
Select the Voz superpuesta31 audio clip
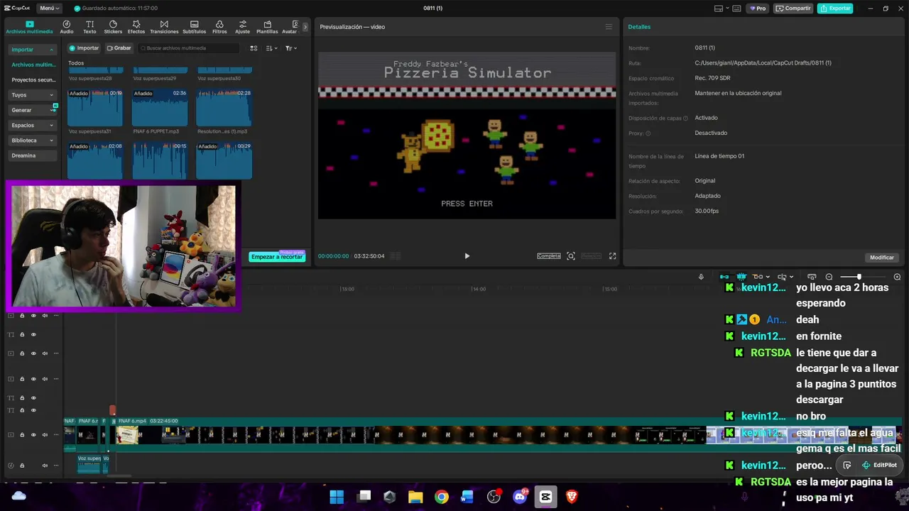pyautogui.click(x=95, y=108)
